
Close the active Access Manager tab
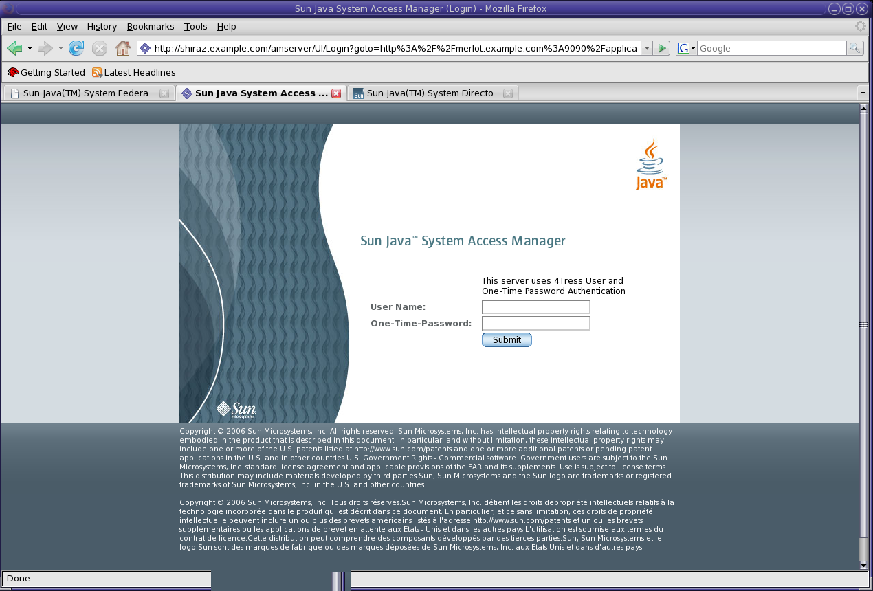336,93
